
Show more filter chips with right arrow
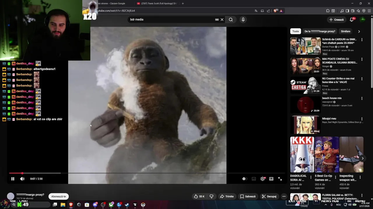[359, 31]
